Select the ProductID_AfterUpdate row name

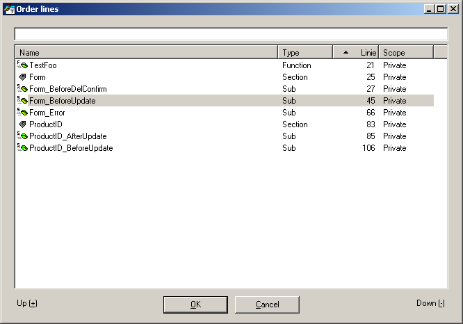68,136
